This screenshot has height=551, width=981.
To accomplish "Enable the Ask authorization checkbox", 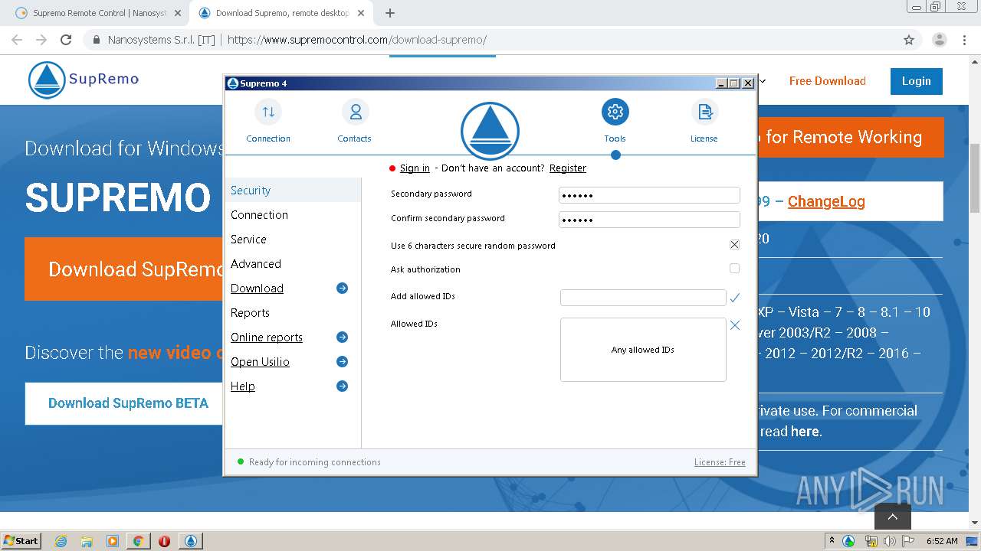I will 734,269.
